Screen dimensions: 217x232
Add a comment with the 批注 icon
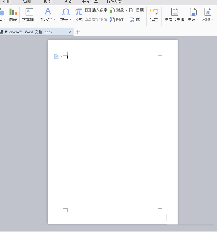tap(154, 12)
